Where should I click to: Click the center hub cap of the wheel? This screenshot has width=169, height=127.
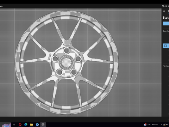[x=67, y=62]
